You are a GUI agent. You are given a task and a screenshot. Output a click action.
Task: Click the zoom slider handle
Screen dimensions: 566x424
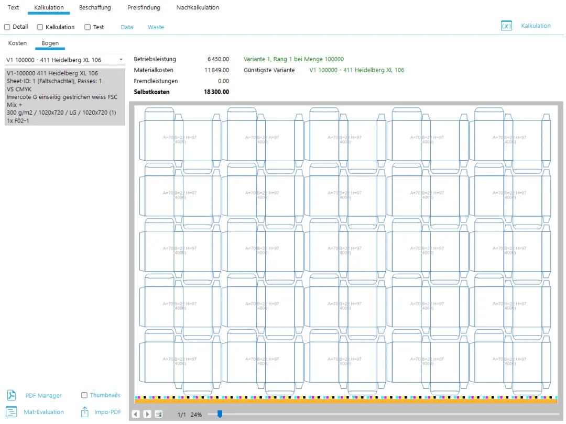tap(220, 414)
